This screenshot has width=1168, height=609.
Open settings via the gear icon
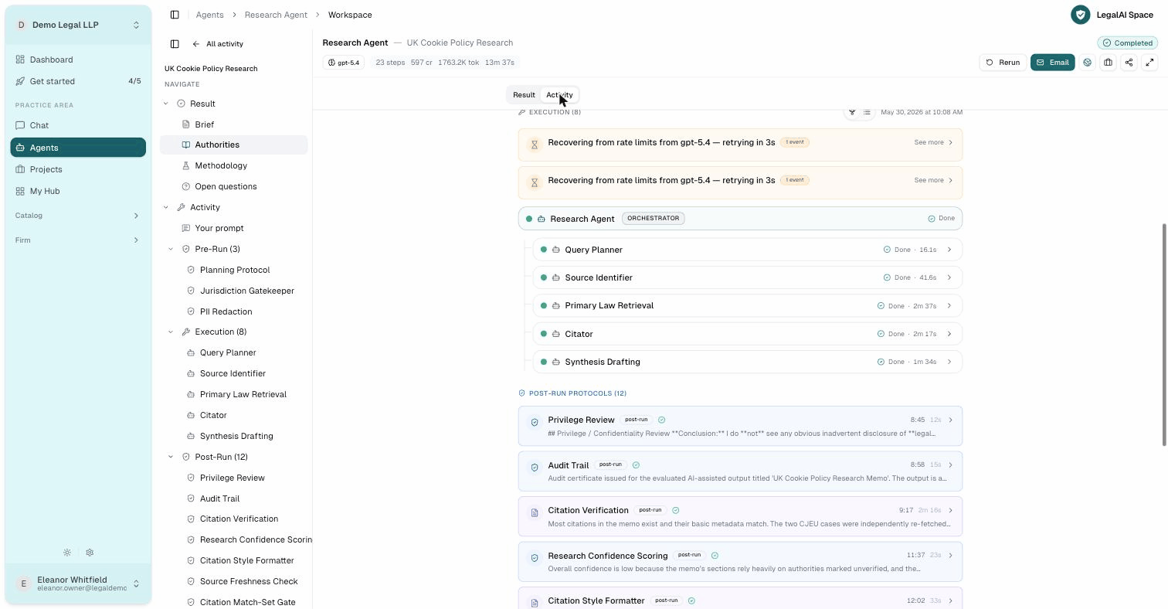tap(90, 553)
